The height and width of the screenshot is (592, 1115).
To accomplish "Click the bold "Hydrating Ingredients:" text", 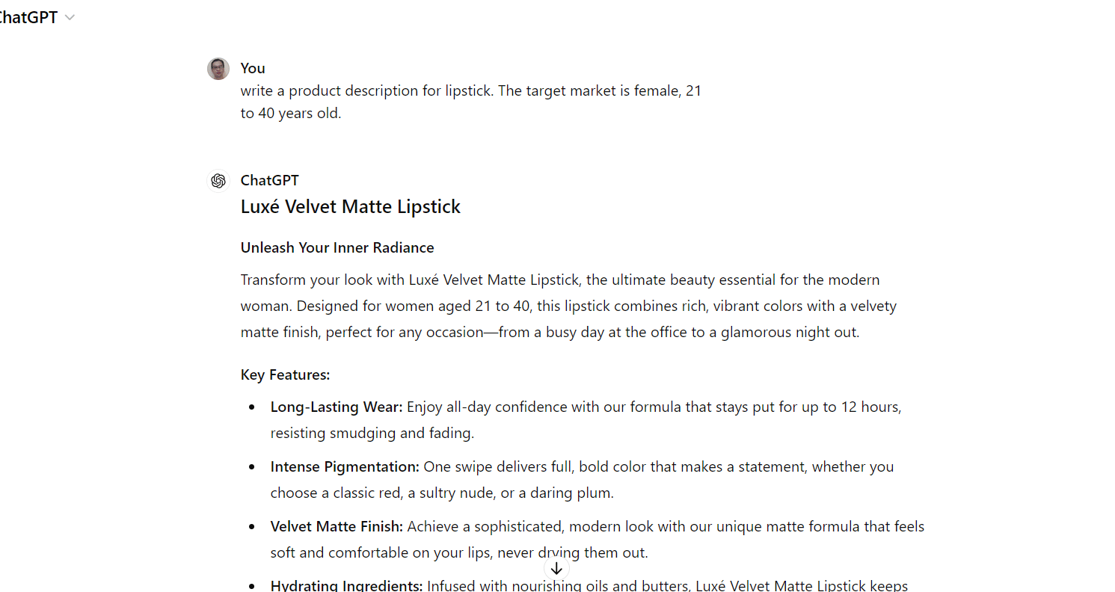I will coord(346,585).
